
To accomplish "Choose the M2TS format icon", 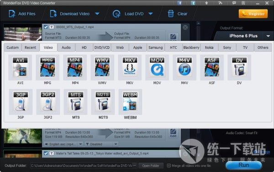I will pyautogui.click(x=103, y=102).
